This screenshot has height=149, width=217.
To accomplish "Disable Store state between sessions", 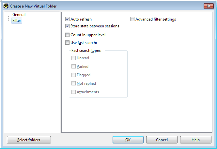I will 68,26.
